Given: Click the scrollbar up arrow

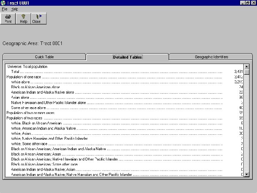Looking at the screenshot, I should (247, 66).
